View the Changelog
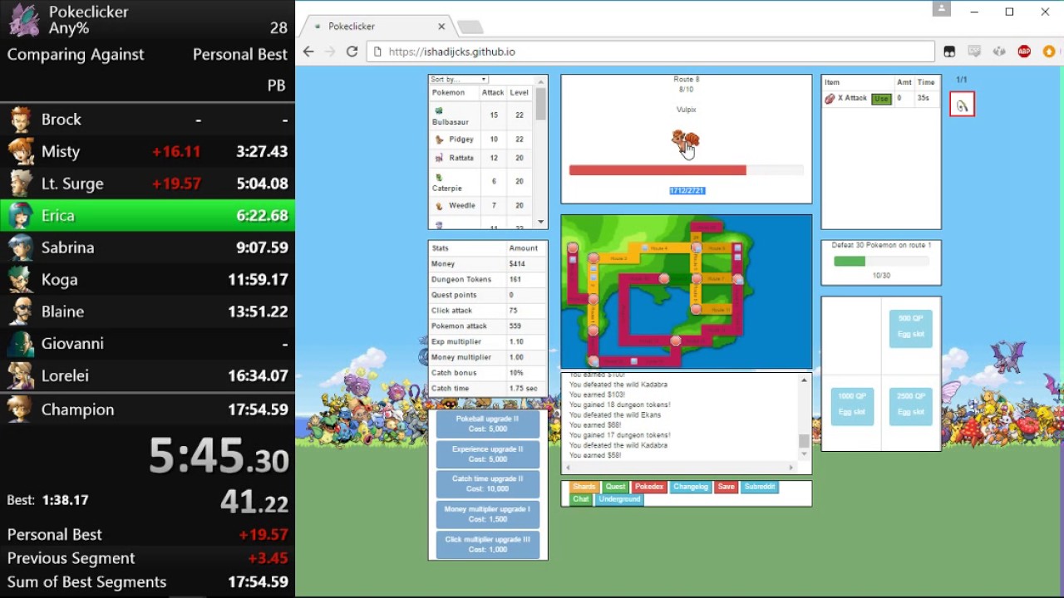Screen dimensions: 1064x598 (x=691, y=487)
